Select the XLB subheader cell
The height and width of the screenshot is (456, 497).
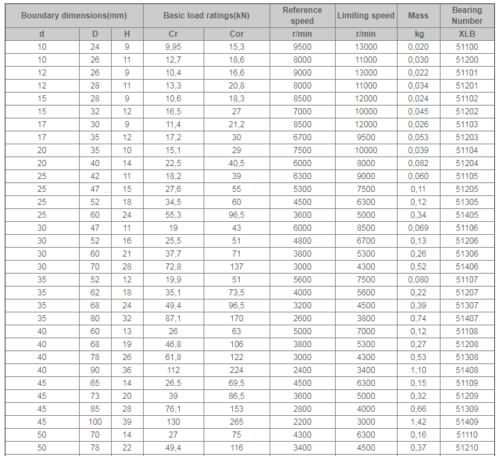click(466, 34)
